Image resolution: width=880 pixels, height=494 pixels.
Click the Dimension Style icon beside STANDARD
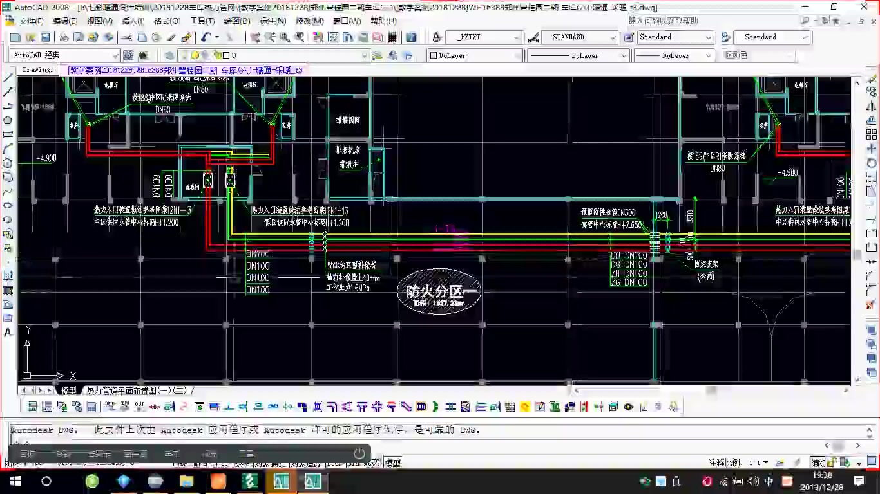(x=533, y=37)
